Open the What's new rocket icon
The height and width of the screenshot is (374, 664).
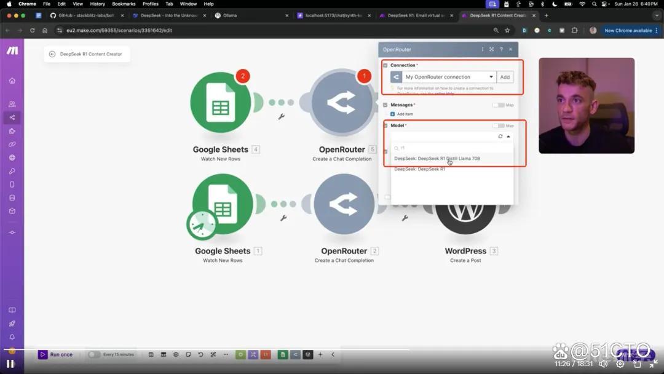[x=12, y=324]
